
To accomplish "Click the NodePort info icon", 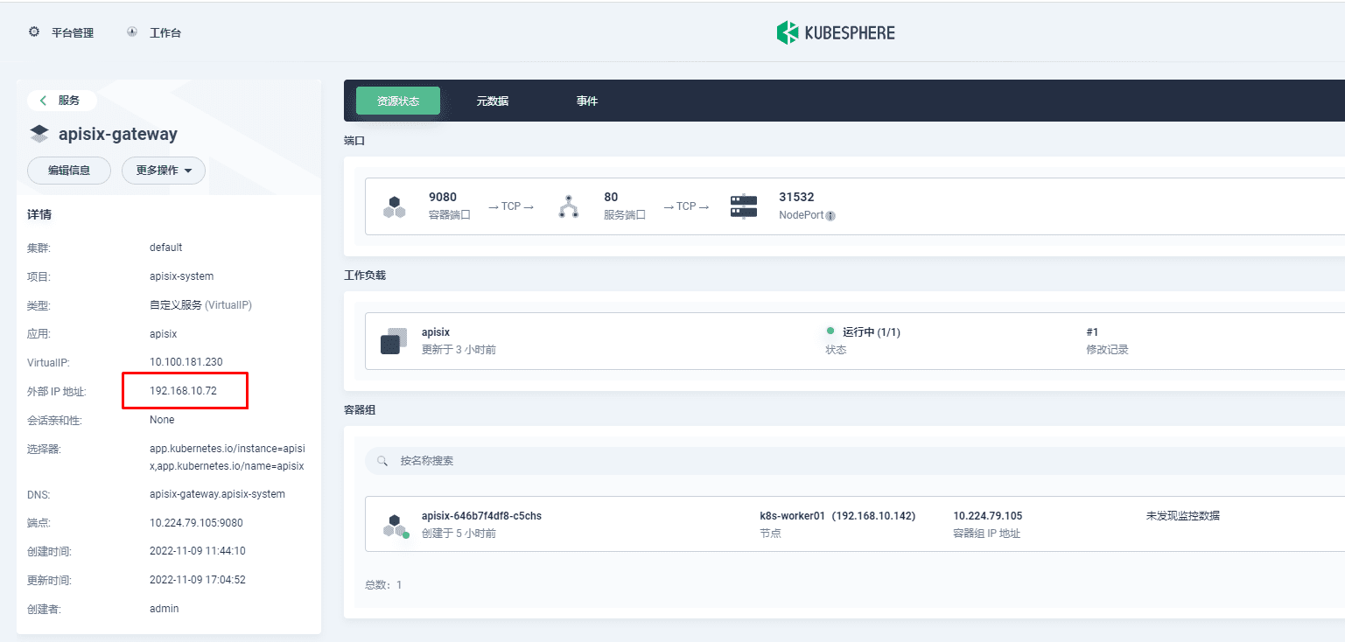I will 830,216.
